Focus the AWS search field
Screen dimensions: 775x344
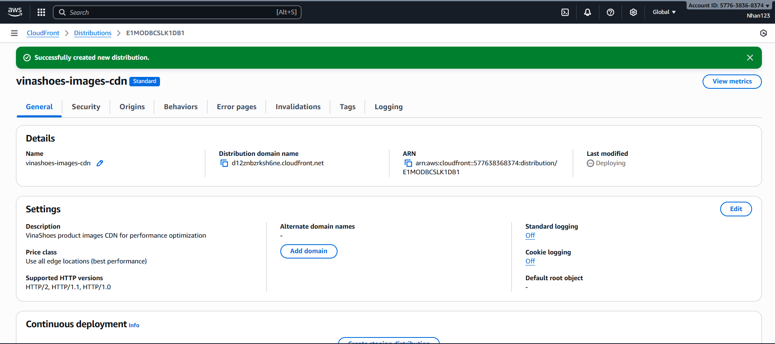(177, 12)
